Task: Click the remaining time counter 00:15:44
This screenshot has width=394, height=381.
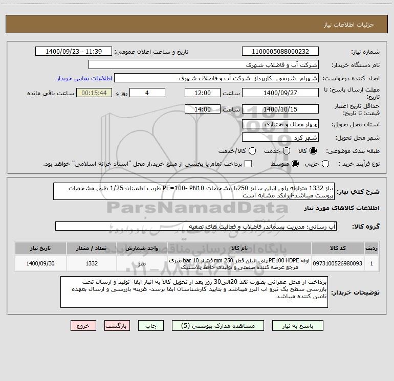Action: pyautogui.click(x=94, y=93)
